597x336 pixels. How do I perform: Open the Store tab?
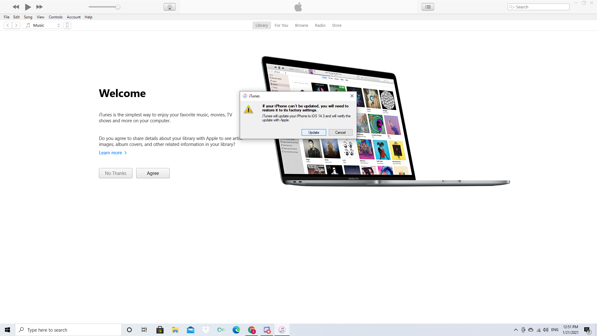coord(336,25)
